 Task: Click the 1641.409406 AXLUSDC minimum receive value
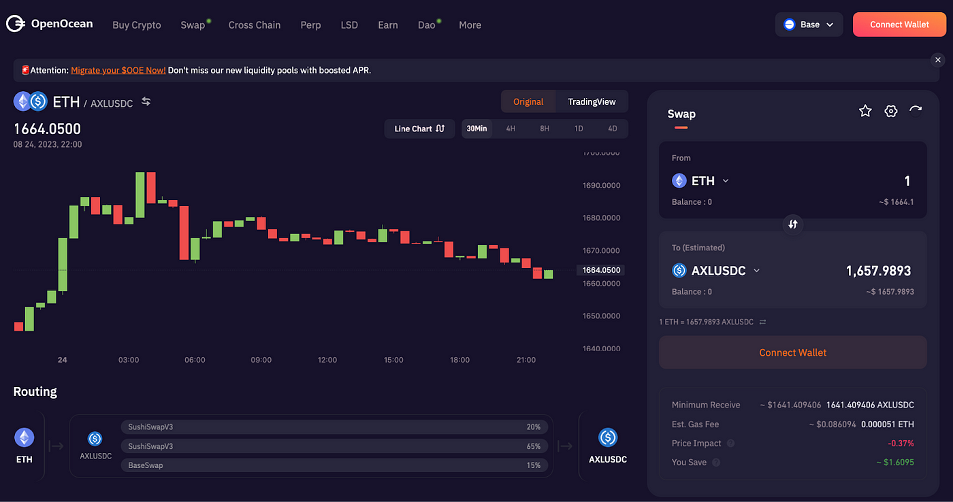coord(870,405)
